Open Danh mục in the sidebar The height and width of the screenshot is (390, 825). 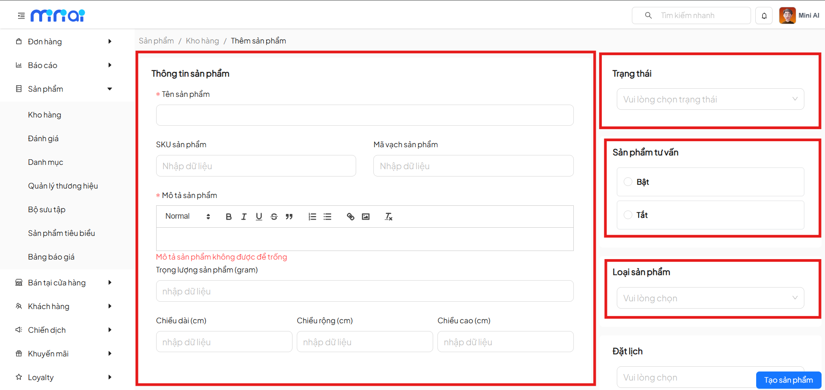pyautogui.click(x=46, y=162)
